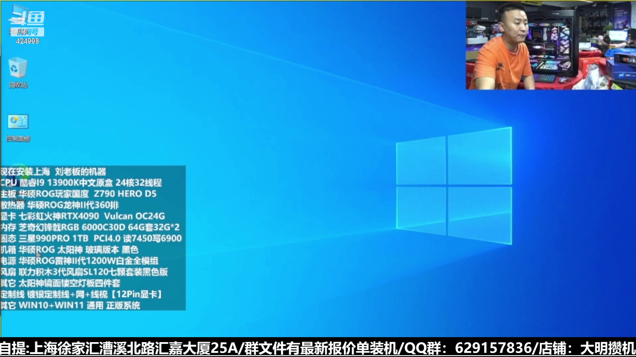Click the memory line '6000C30D 64G套32G*2'
Image resolution: width=636 pixels, height=357 pixels.
131,227
